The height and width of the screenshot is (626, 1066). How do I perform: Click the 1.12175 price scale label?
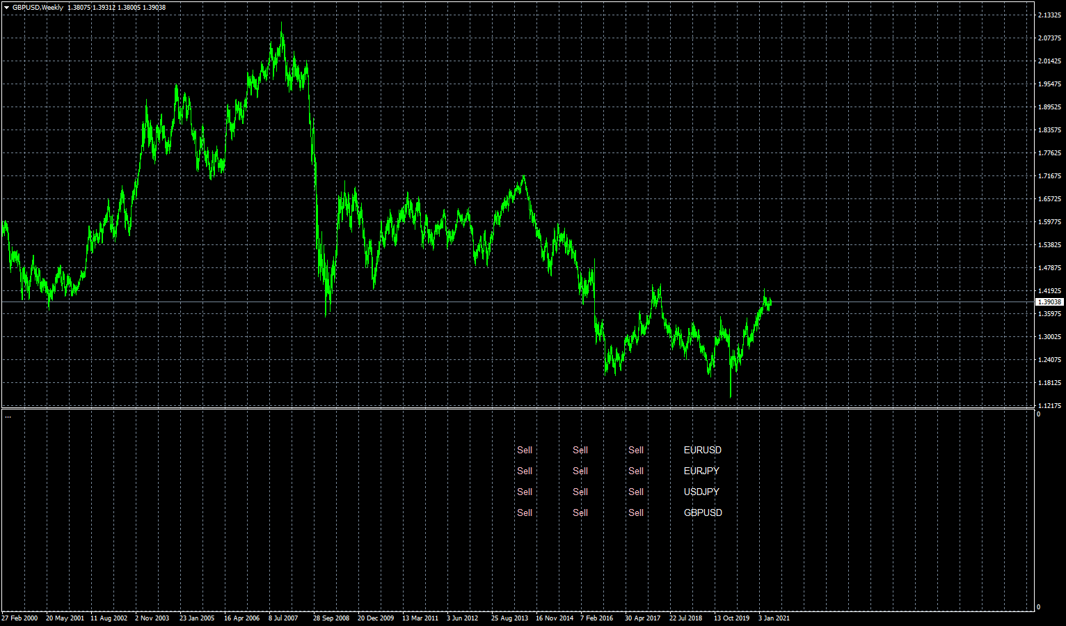click(x=1049, y=406)
